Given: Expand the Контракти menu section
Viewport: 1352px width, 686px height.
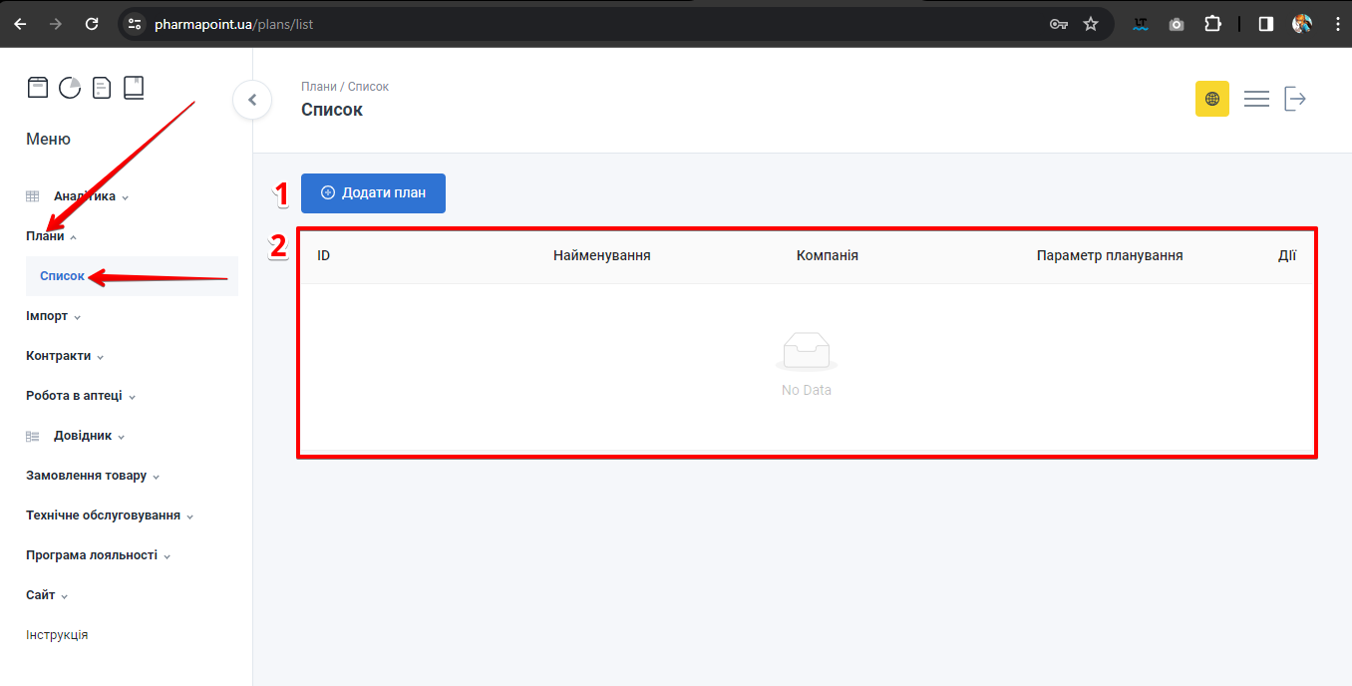Looking at the screenshot, I should [x=65, y=356].
